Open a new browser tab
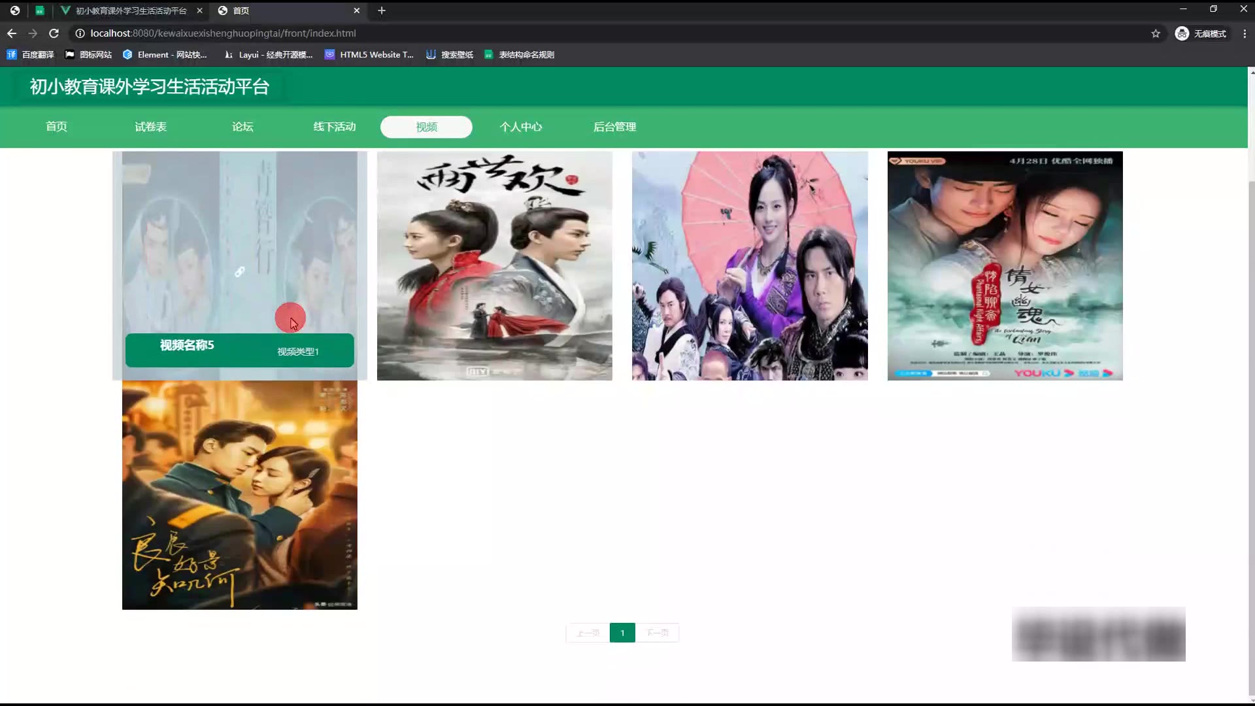The width and height of the screenshot is (1255, 706). tap(382, 10)
